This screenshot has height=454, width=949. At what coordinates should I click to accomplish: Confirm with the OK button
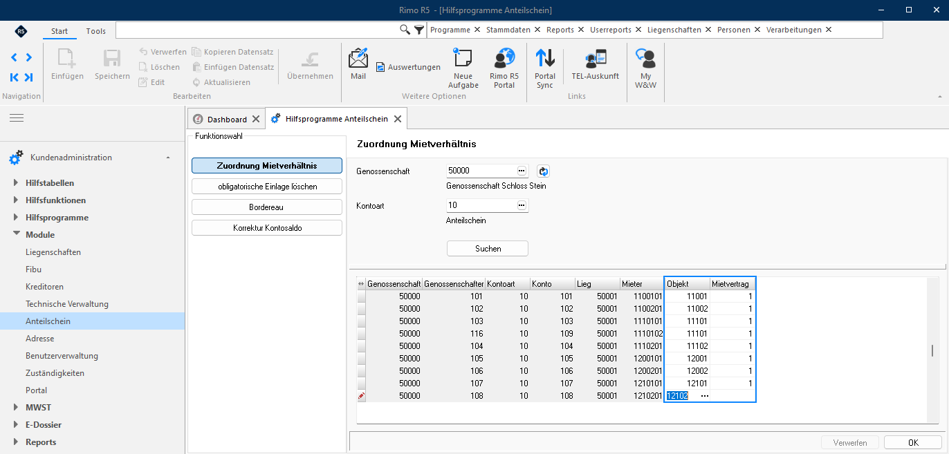(x=913, y=443)
